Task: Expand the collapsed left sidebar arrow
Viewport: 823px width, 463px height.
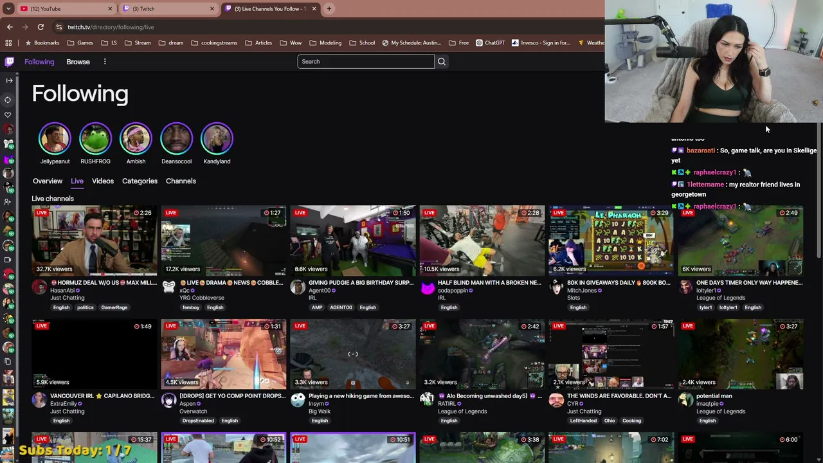Action: coord(8,80)
